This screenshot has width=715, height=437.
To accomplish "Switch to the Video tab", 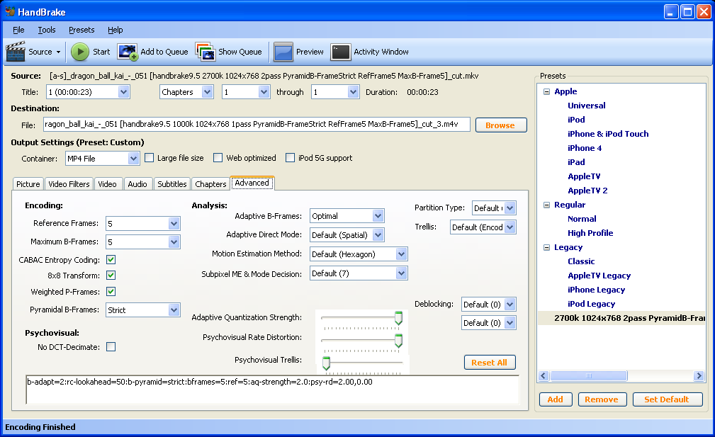I will pos(107,183).
